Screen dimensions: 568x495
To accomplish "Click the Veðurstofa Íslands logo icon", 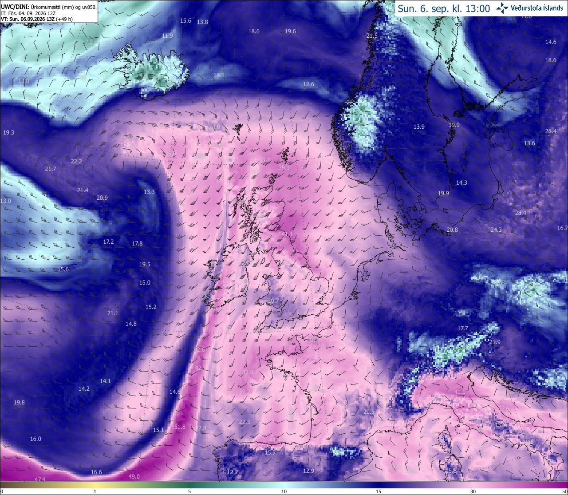I will [502, 8].
